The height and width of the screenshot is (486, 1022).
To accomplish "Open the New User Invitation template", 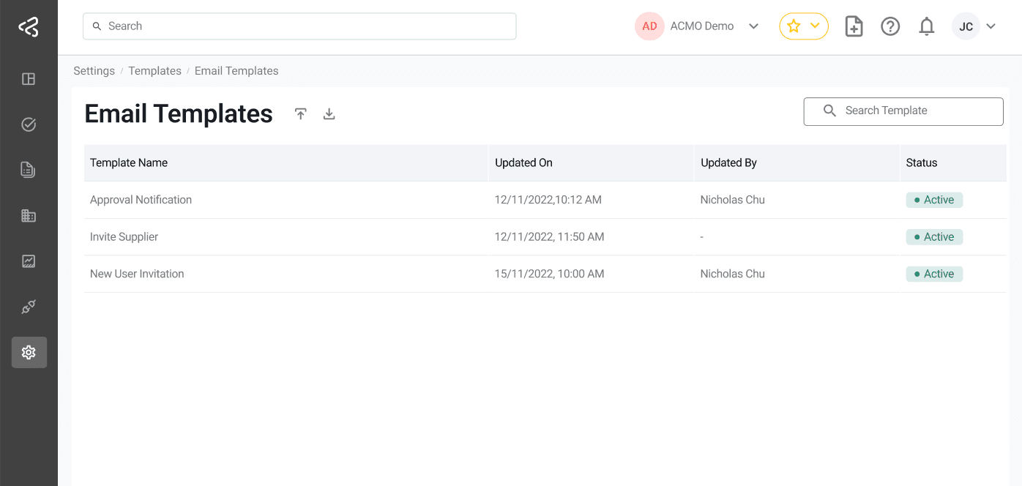I will [x=137, y=274].
